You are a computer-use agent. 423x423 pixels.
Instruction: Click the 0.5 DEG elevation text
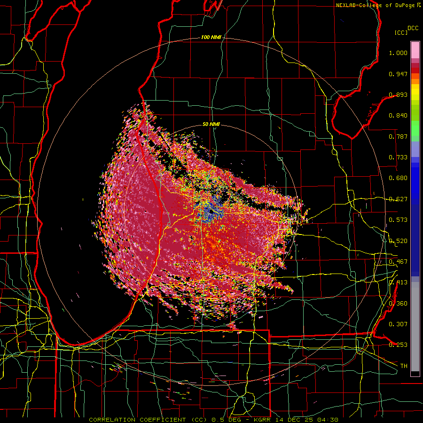(x=227, y=420)
